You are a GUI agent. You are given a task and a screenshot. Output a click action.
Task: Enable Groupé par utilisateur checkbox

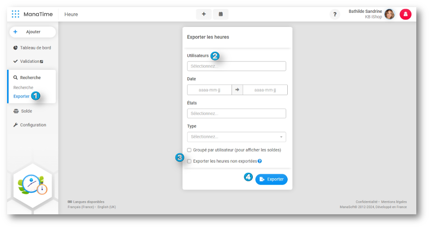pos(189,150)
